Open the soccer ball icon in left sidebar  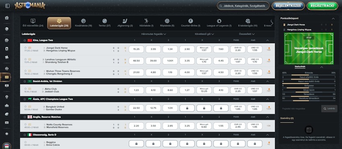[7, 68]
